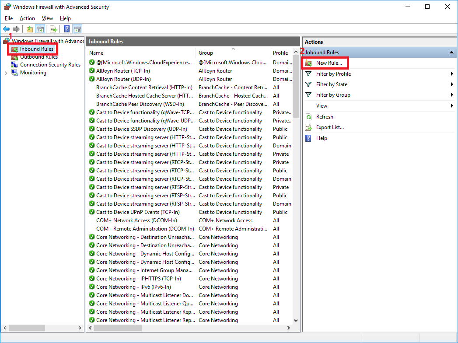Click Filter by Profile action
This screenshot has width=458, height=343.
coord(334,74)
